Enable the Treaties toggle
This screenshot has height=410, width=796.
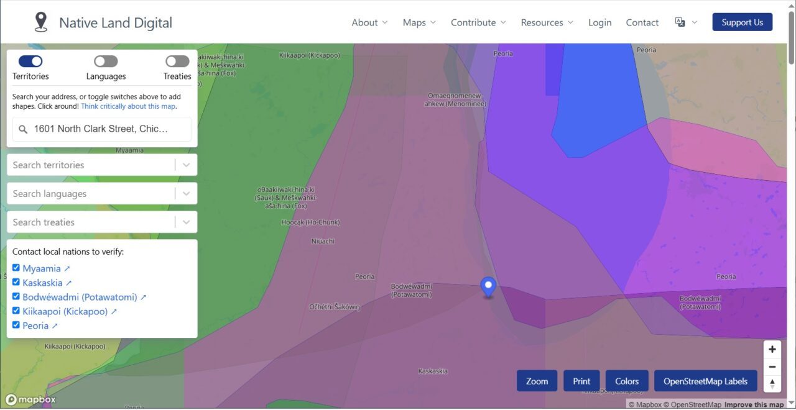(177, 61)
